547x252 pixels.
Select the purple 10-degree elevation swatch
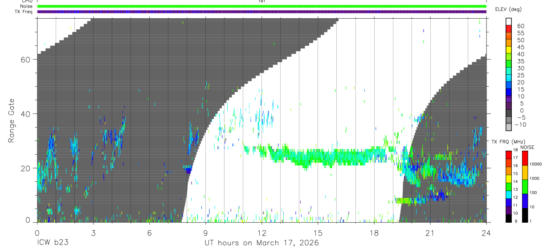point(509,99)
